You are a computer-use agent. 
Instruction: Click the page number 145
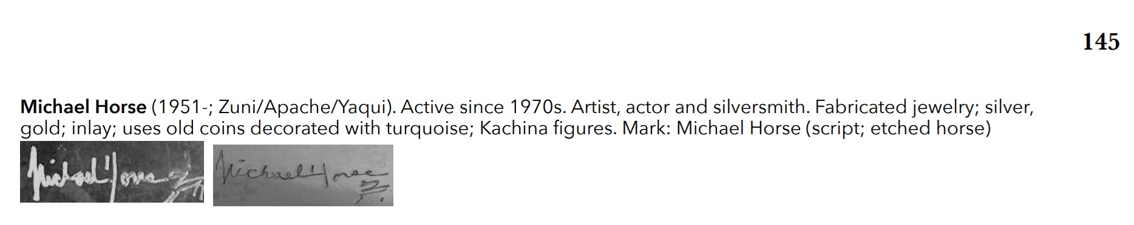coord(1101,42)
